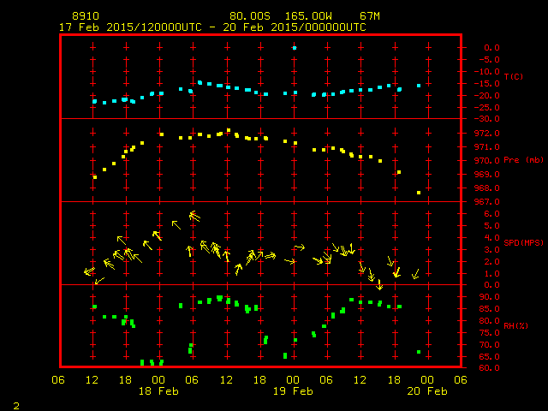Select the first yellow pressure point near 969
The height and width of the screenshot is (411, 548).
click(x=95, y=176)
